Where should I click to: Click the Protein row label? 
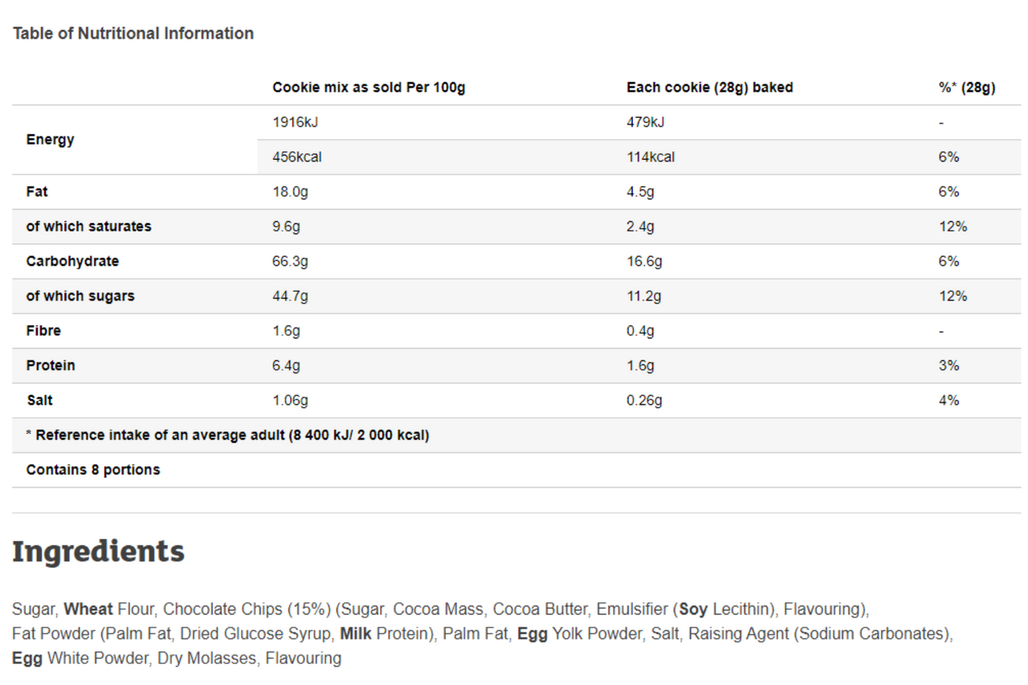tap(51, 365)
